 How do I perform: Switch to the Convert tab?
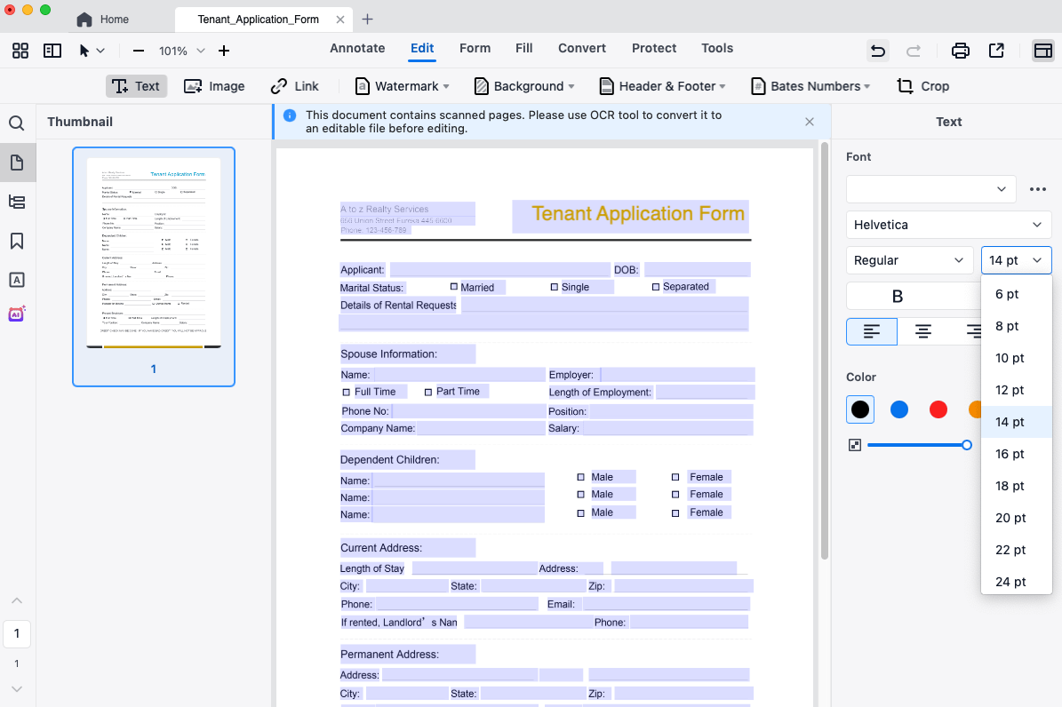[582, 48]
